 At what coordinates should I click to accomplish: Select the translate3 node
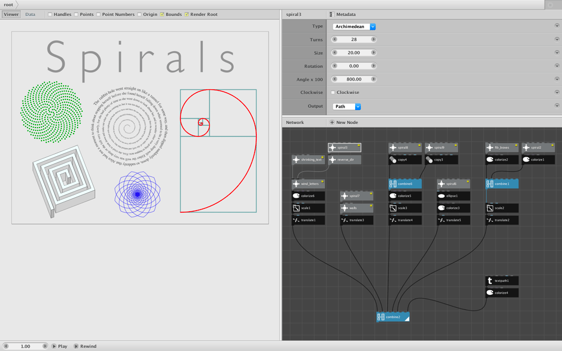tap(357, 220)
